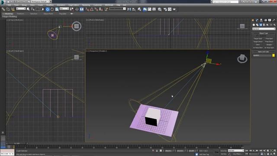Image resolution: width=277 pixels, height=156 pixels.
Task: Open the Motion command panel tab
Action: [x=265, y=20]
